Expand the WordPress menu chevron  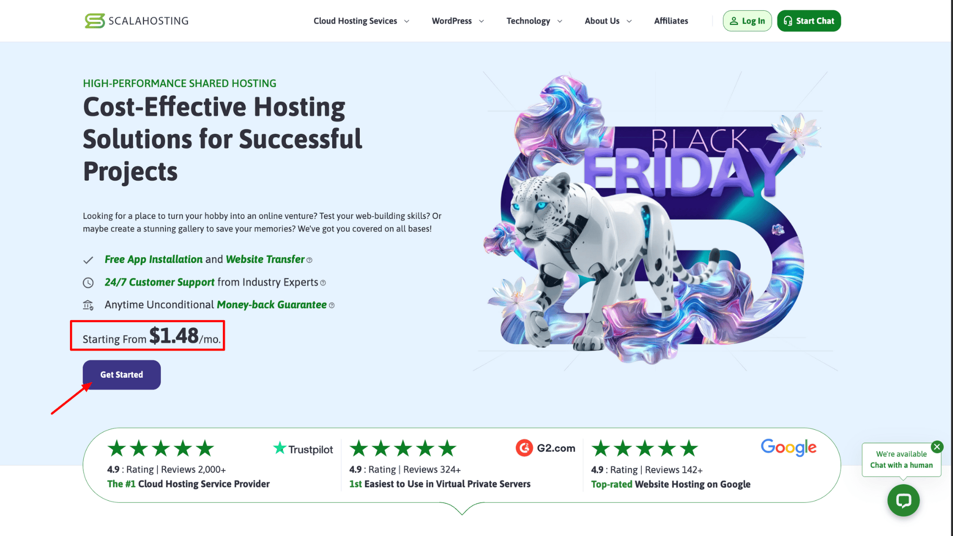(x=481, y=21)
